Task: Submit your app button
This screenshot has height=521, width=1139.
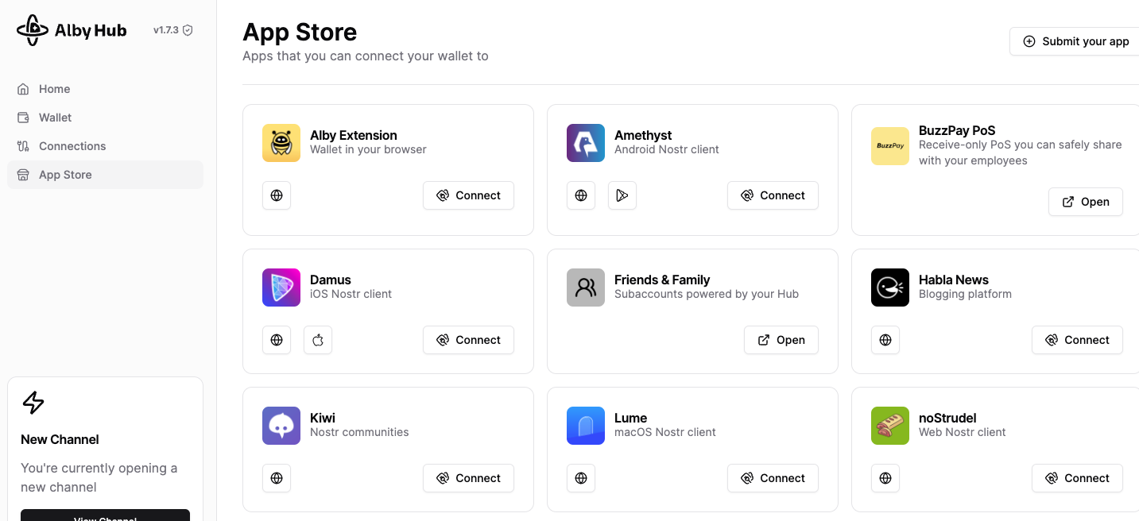Action: click(1075, 41)
